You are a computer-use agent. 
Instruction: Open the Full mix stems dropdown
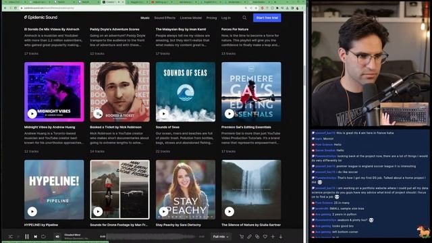[221, 236]
